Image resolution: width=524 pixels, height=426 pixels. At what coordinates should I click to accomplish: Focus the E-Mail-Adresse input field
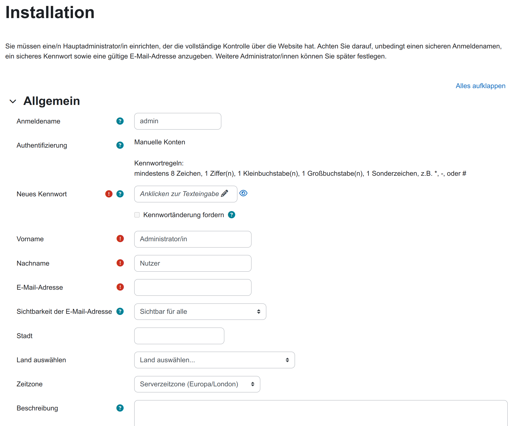click(x=193, y=287)
